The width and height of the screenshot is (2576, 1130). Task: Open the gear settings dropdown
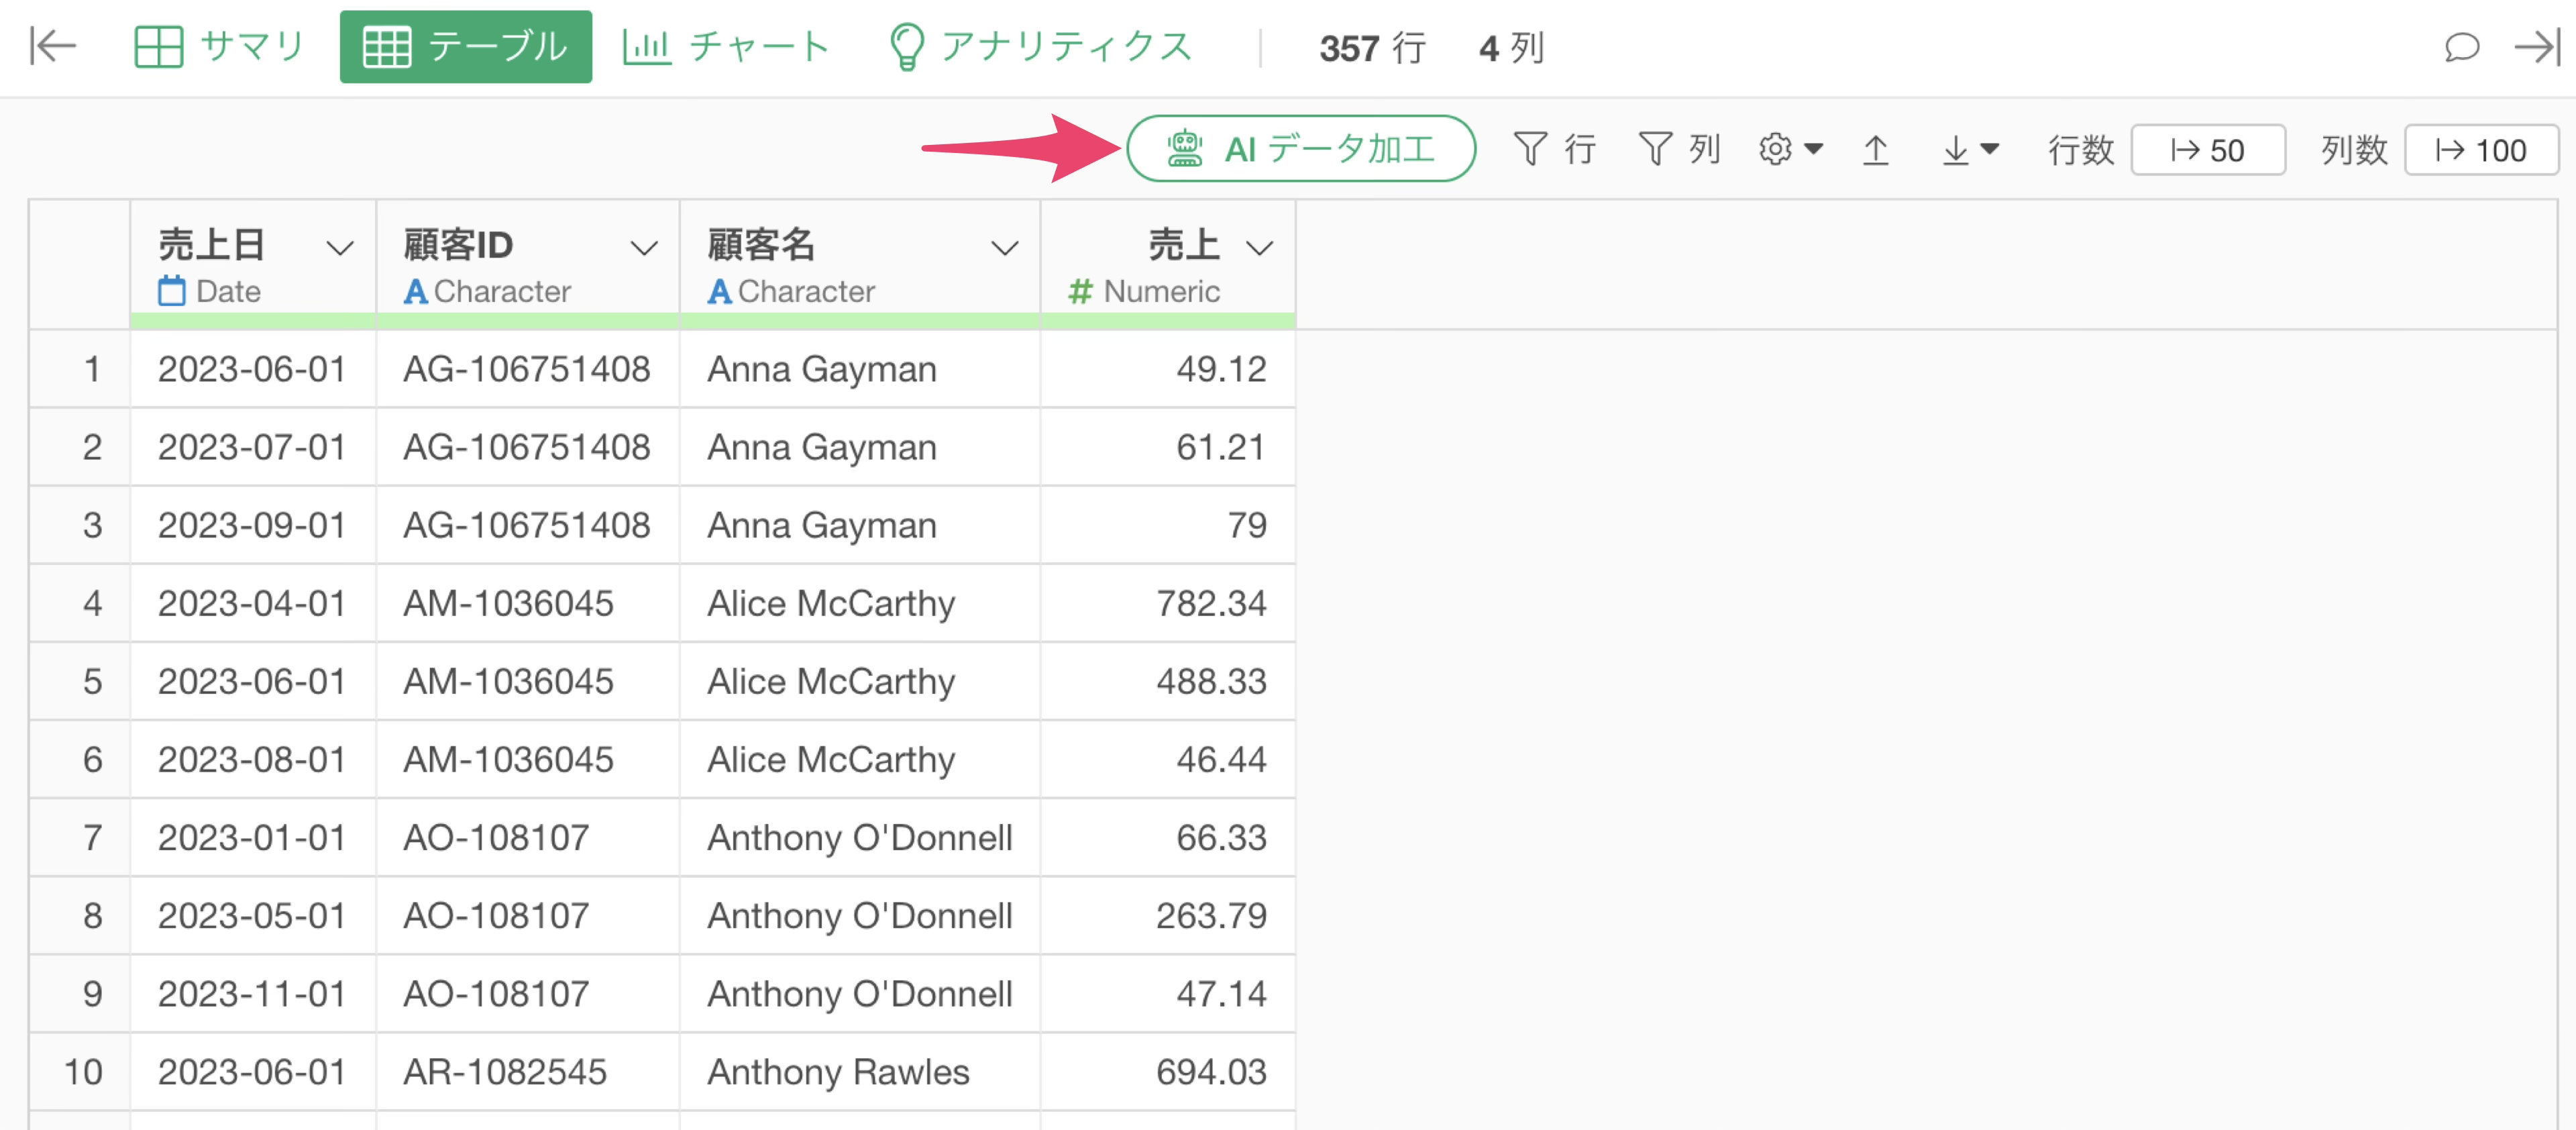point(1790,150)
